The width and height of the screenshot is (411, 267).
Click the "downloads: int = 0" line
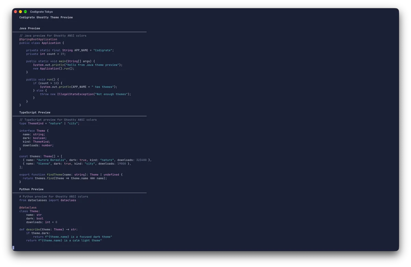[42, 222]
